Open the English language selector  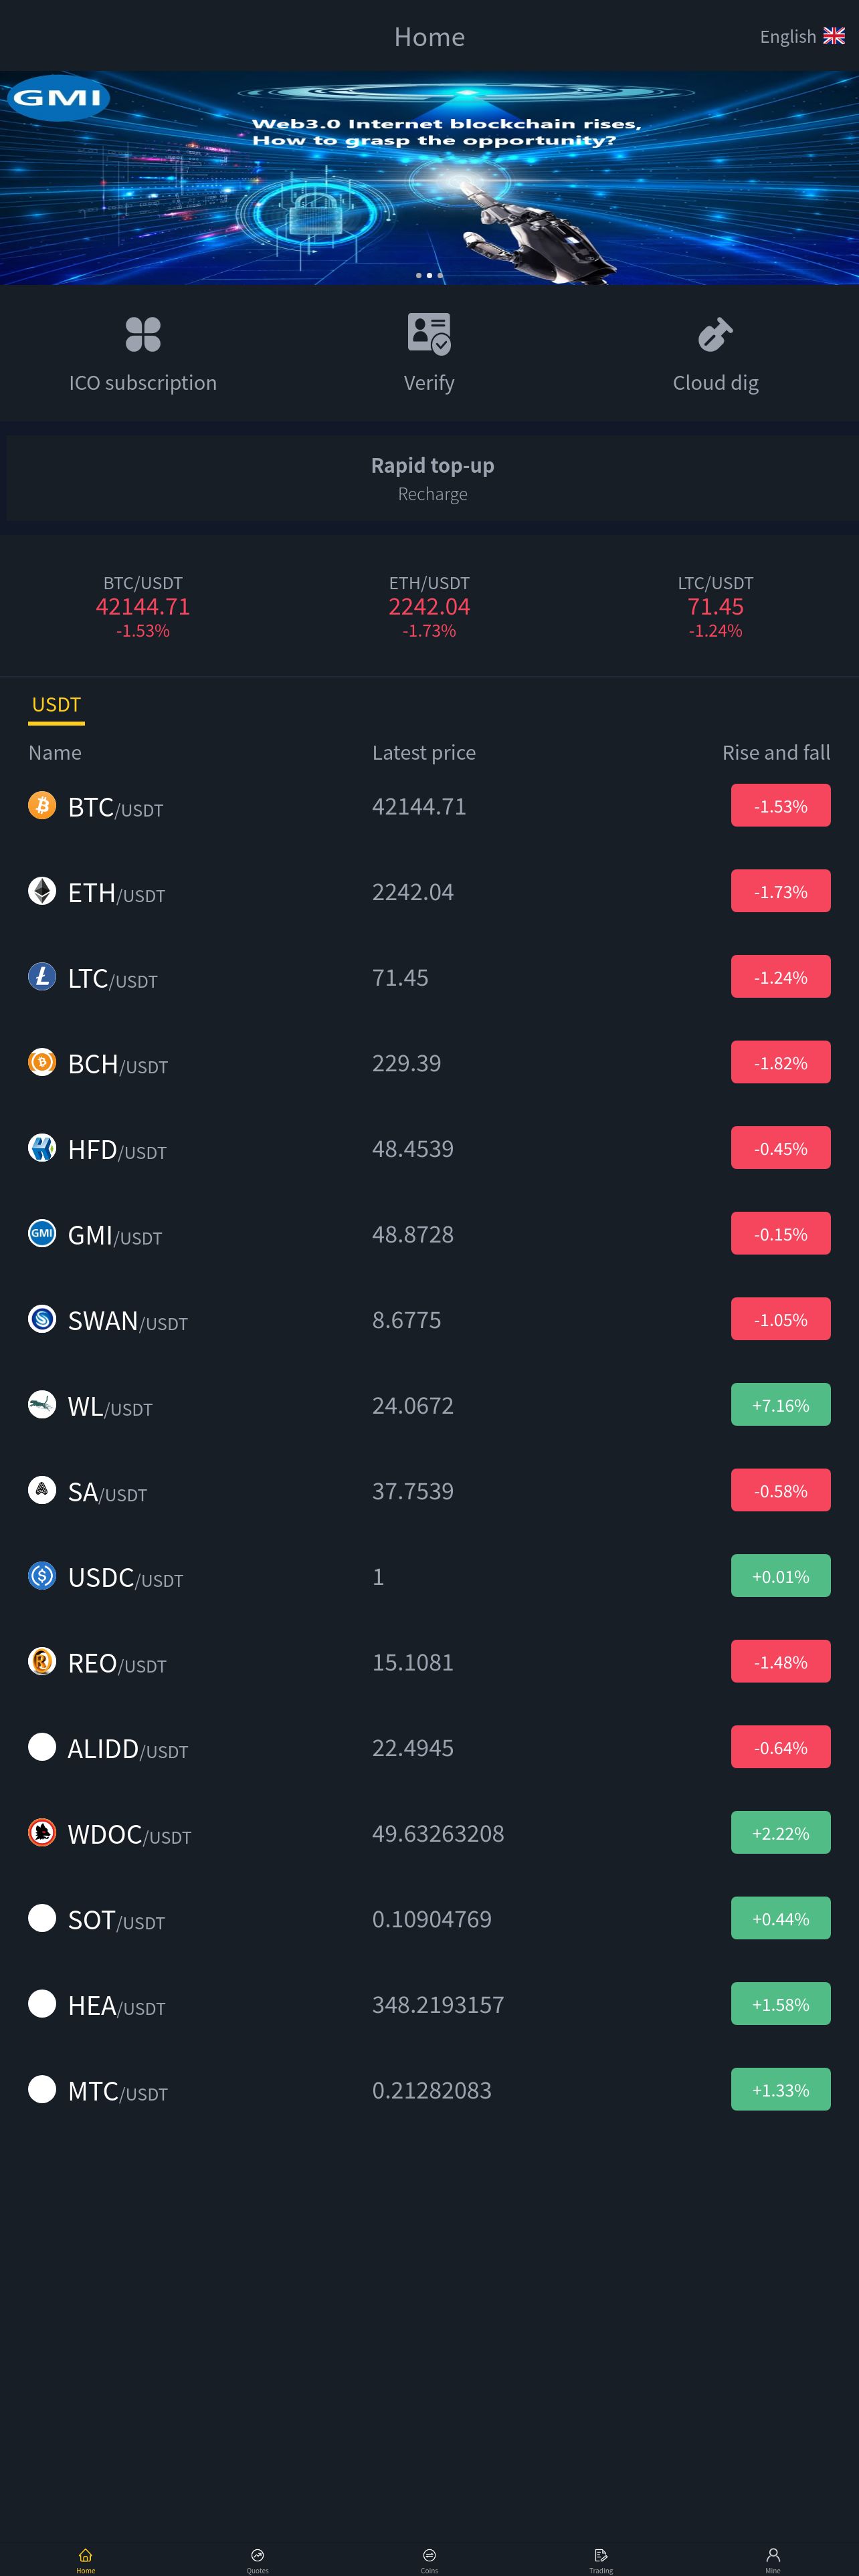click(x=802, y=36)
